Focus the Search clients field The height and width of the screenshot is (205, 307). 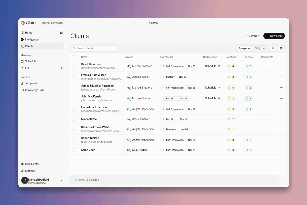coord(94,48)
